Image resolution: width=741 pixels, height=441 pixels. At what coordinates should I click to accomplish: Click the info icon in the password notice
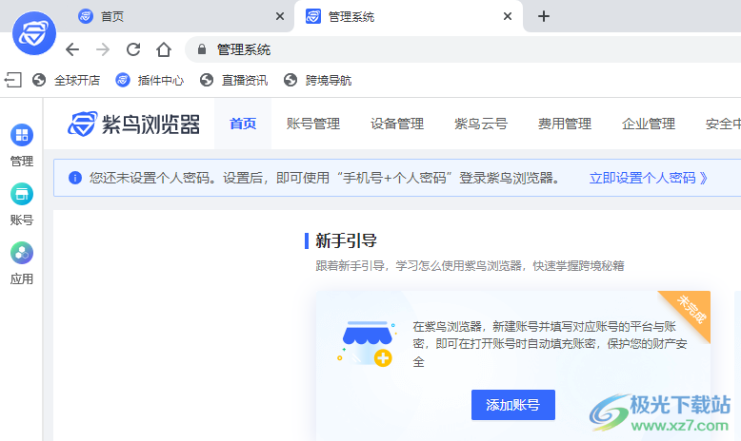tap(74, 178)
